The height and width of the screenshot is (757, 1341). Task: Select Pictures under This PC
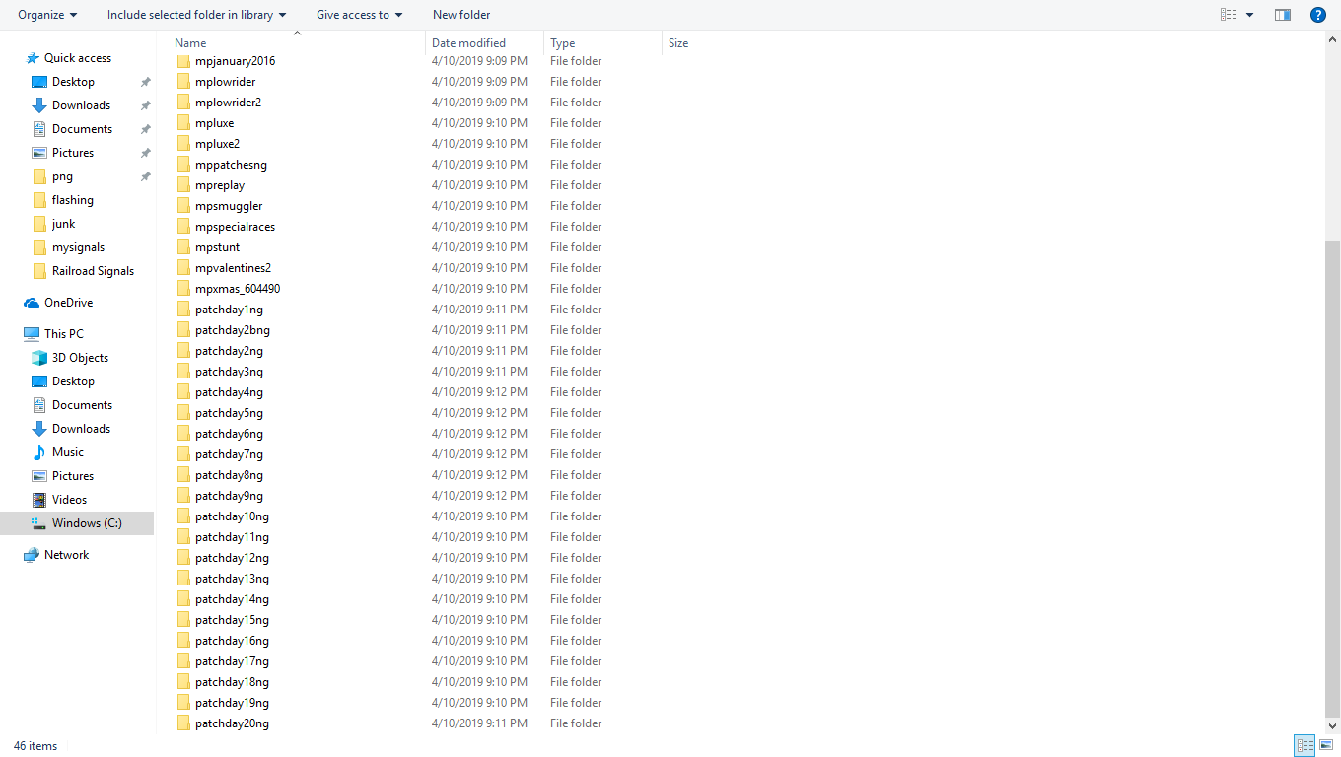point(73,476)
